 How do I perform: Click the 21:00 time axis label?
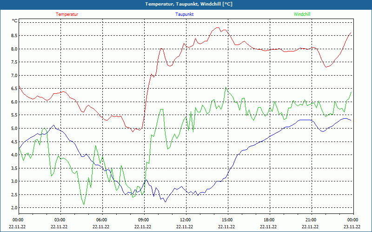[x=312, y=220]
